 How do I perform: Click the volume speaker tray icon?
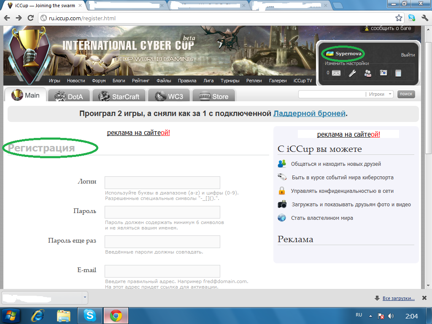pos(391,316)
